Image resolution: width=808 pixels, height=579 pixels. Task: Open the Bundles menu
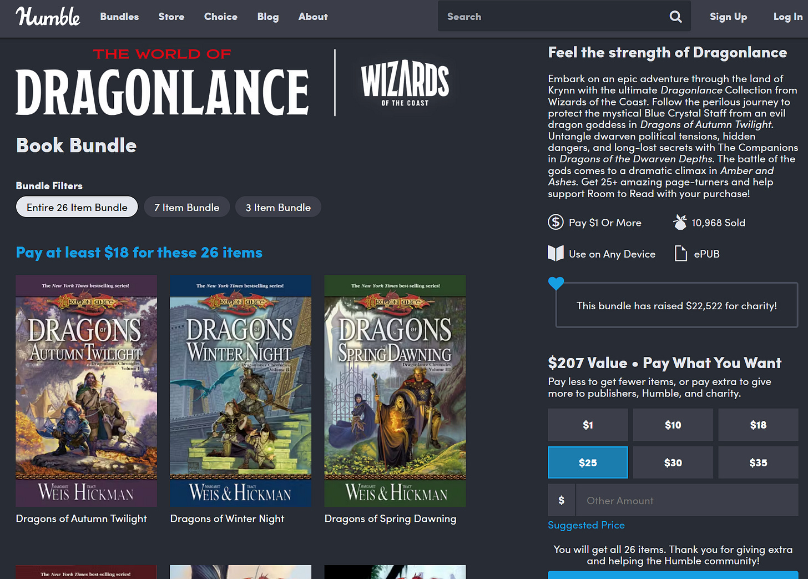point(119,17)
